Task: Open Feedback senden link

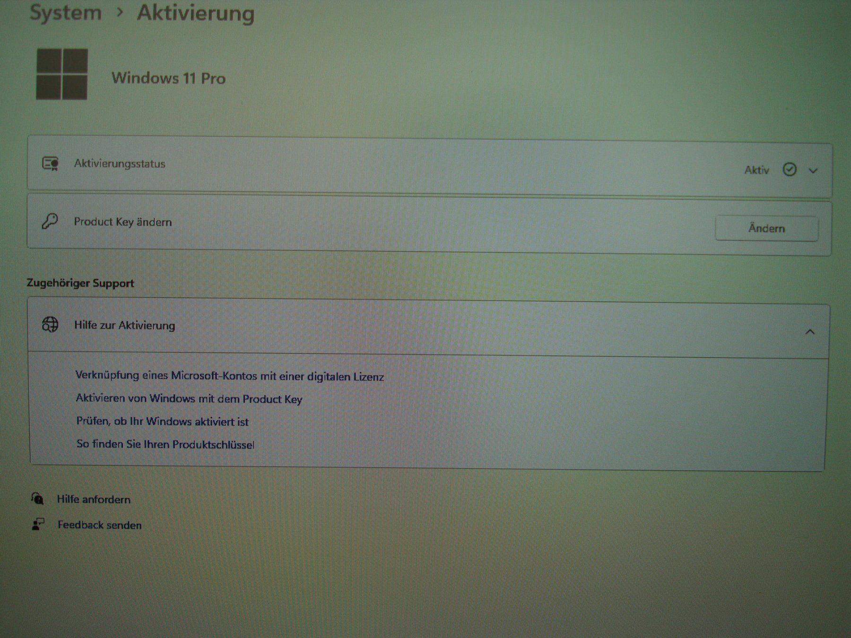Action: [x=99, y=525]
